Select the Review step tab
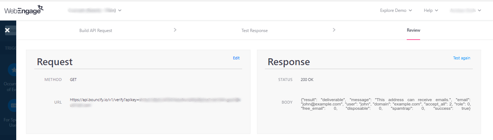 [x=413, y=30]
